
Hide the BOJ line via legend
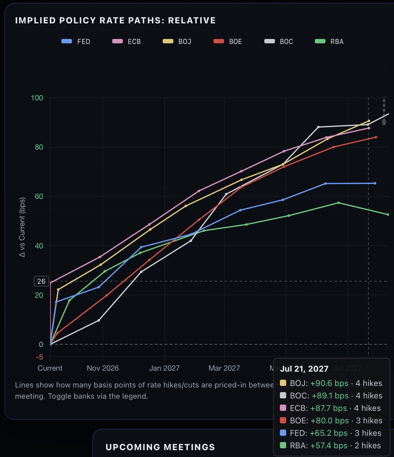point(177,41)
